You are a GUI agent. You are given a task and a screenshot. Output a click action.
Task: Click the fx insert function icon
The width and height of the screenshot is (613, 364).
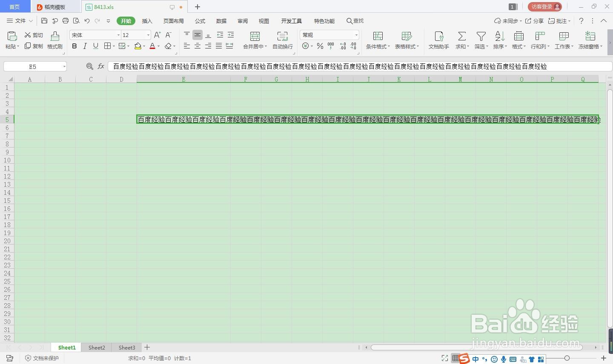101,66
